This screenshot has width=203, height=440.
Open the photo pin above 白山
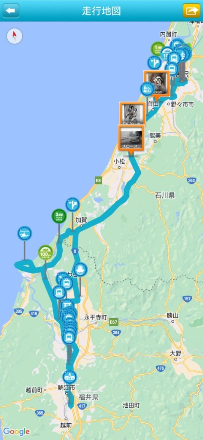pos(157,83)
